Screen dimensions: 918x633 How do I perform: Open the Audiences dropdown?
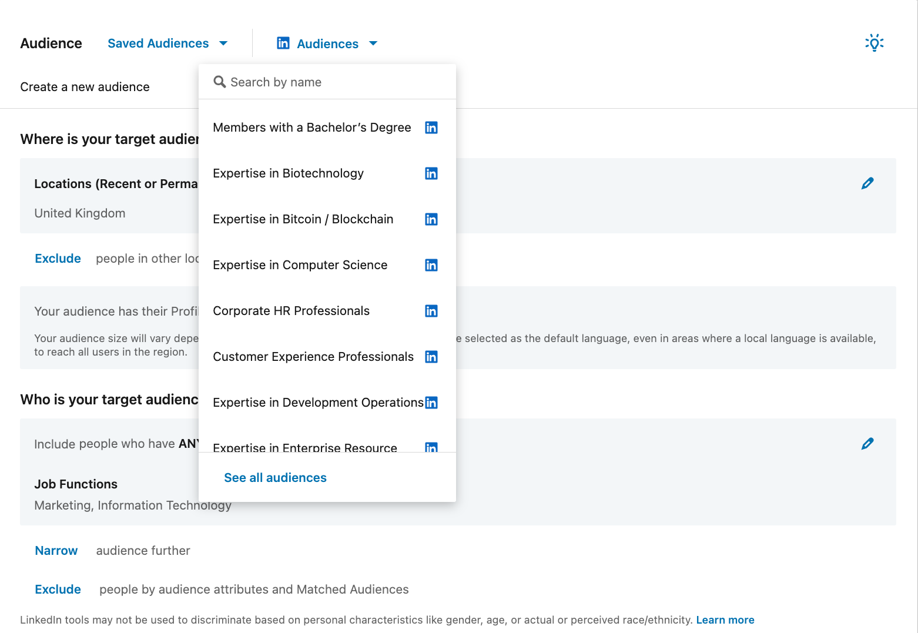(x=327, y=43)
